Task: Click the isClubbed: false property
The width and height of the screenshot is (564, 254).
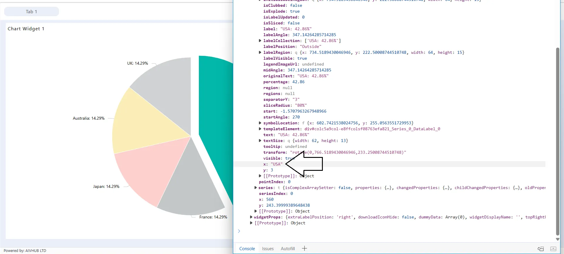Action: click(283, 5)
